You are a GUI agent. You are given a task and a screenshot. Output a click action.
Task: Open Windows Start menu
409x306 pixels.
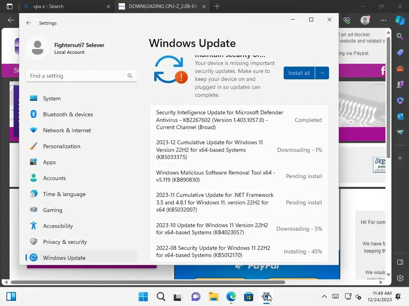click(143, 296)
